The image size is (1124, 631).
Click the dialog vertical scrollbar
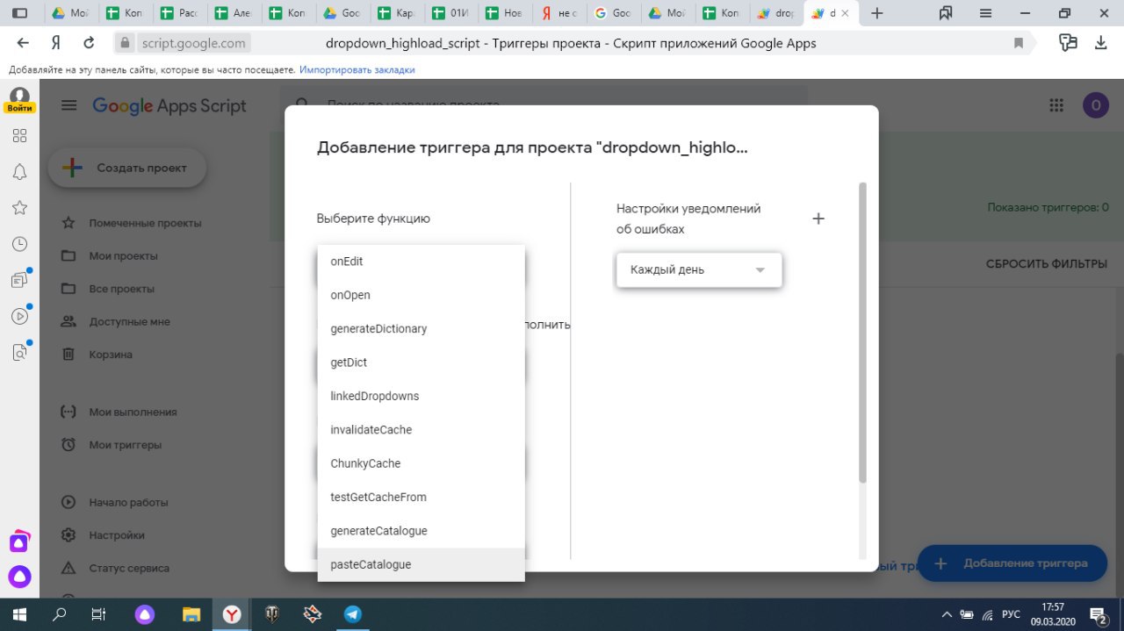[x=862, y=333]
